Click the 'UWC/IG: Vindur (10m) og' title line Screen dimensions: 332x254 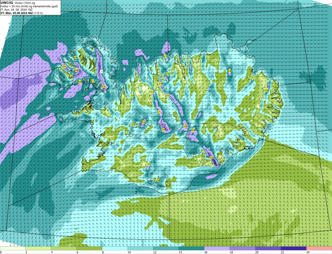[x=18, y=2]
